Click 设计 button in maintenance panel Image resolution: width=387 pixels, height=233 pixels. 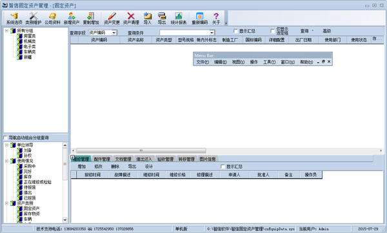pyautogui.click(x=149, y=167)
